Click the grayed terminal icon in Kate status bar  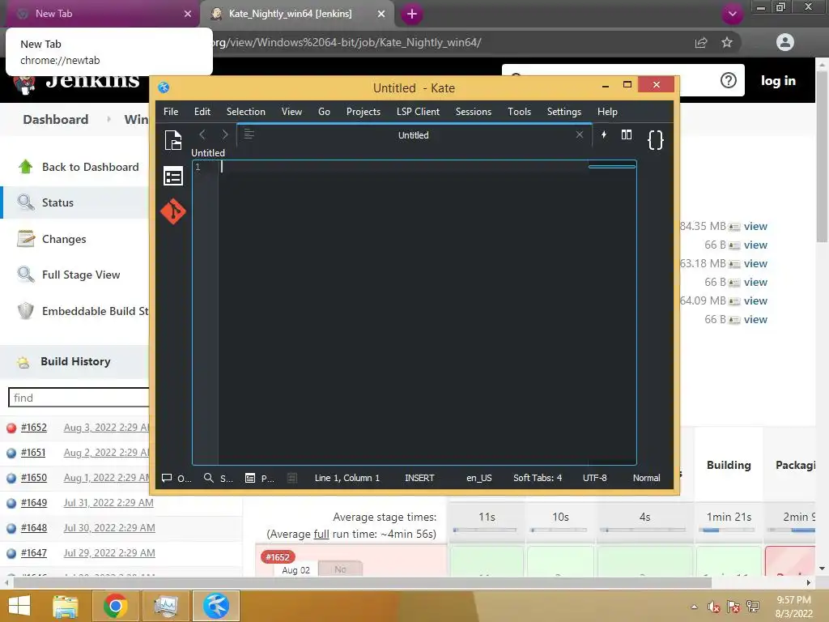click(291, 478)
